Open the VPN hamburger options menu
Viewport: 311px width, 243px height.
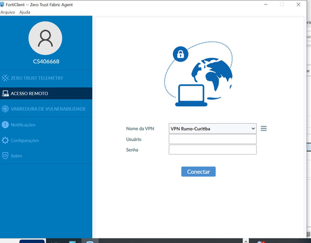[x=264, y=129]
